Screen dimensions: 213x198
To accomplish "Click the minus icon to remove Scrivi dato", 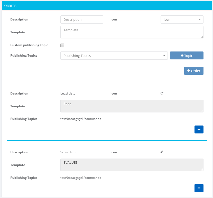I will (x=199, y=188).
